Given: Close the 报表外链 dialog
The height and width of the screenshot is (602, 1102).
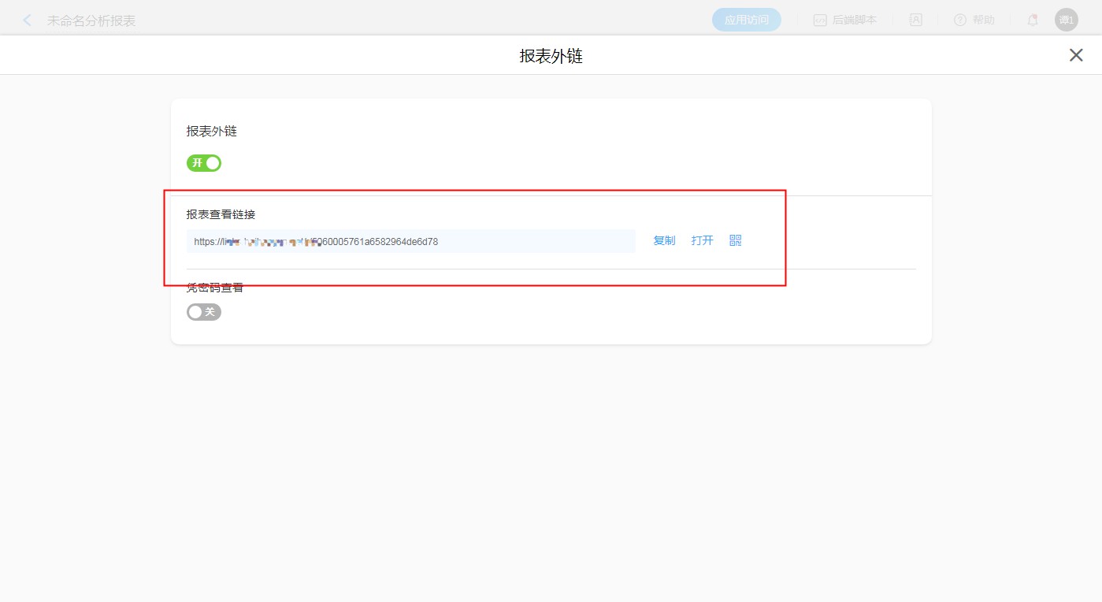Looking at the screenshot, I should [1075, 55].
